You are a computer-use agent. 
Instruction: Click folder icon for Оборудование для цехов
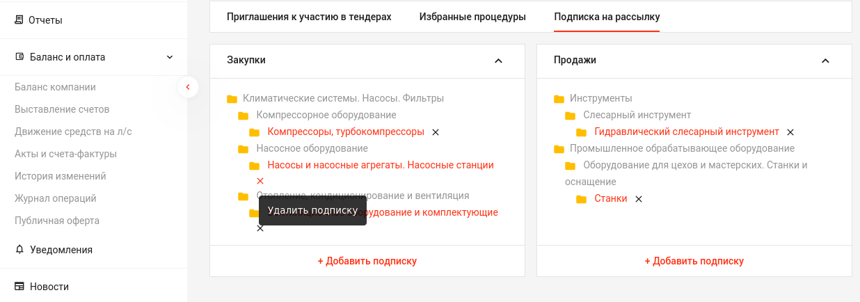(570, 166)
